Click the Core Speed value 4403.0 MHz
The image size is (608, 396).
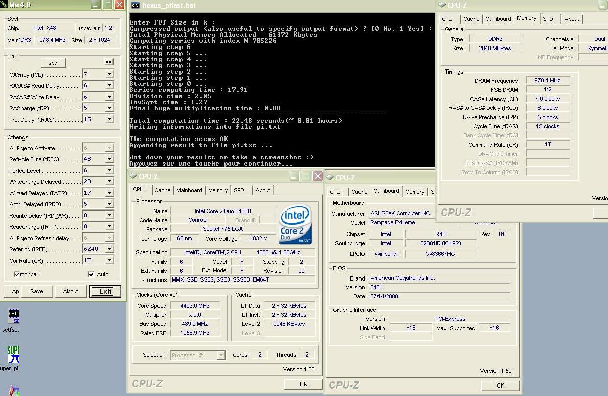[195, 306]
